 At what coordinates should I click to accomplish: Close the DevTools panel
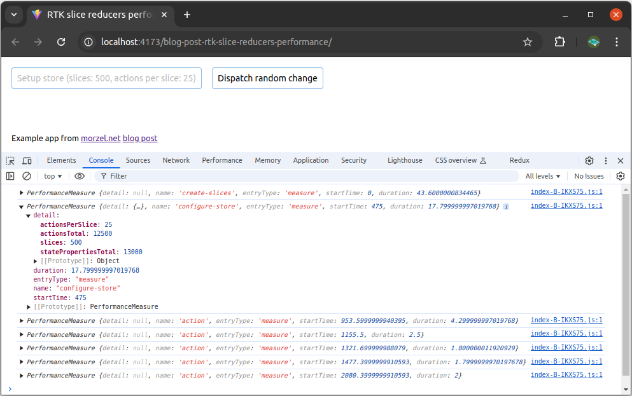(x=621, y=161)
